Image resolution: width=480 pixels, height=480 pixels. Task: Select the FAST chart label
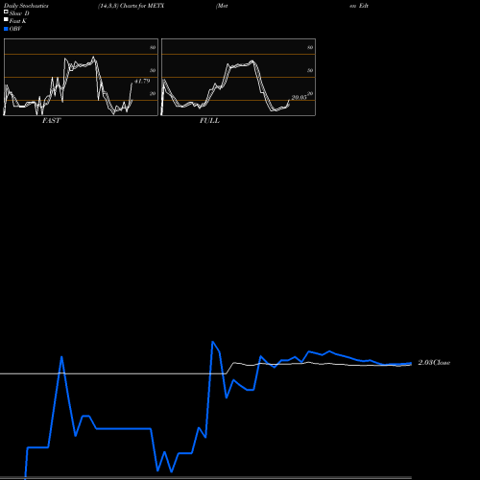[x=51, y=121]
